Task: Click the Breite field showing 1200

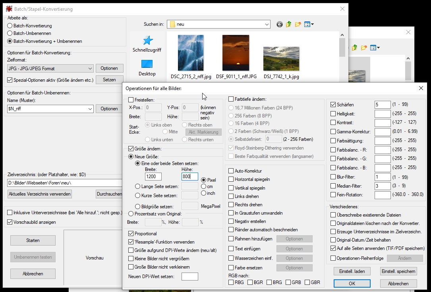Action: (153, 177)
